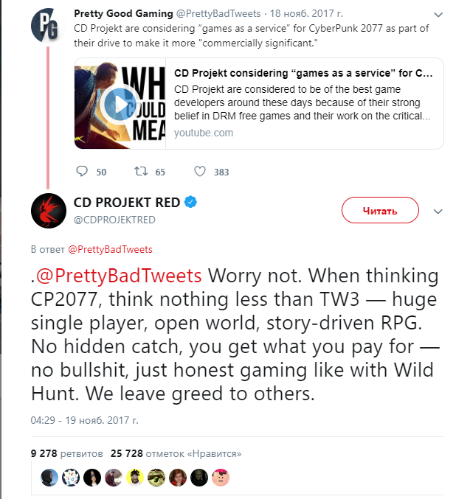
Task: Open the CD PROJEKT RED profile name
Action: tap(126, 203)
